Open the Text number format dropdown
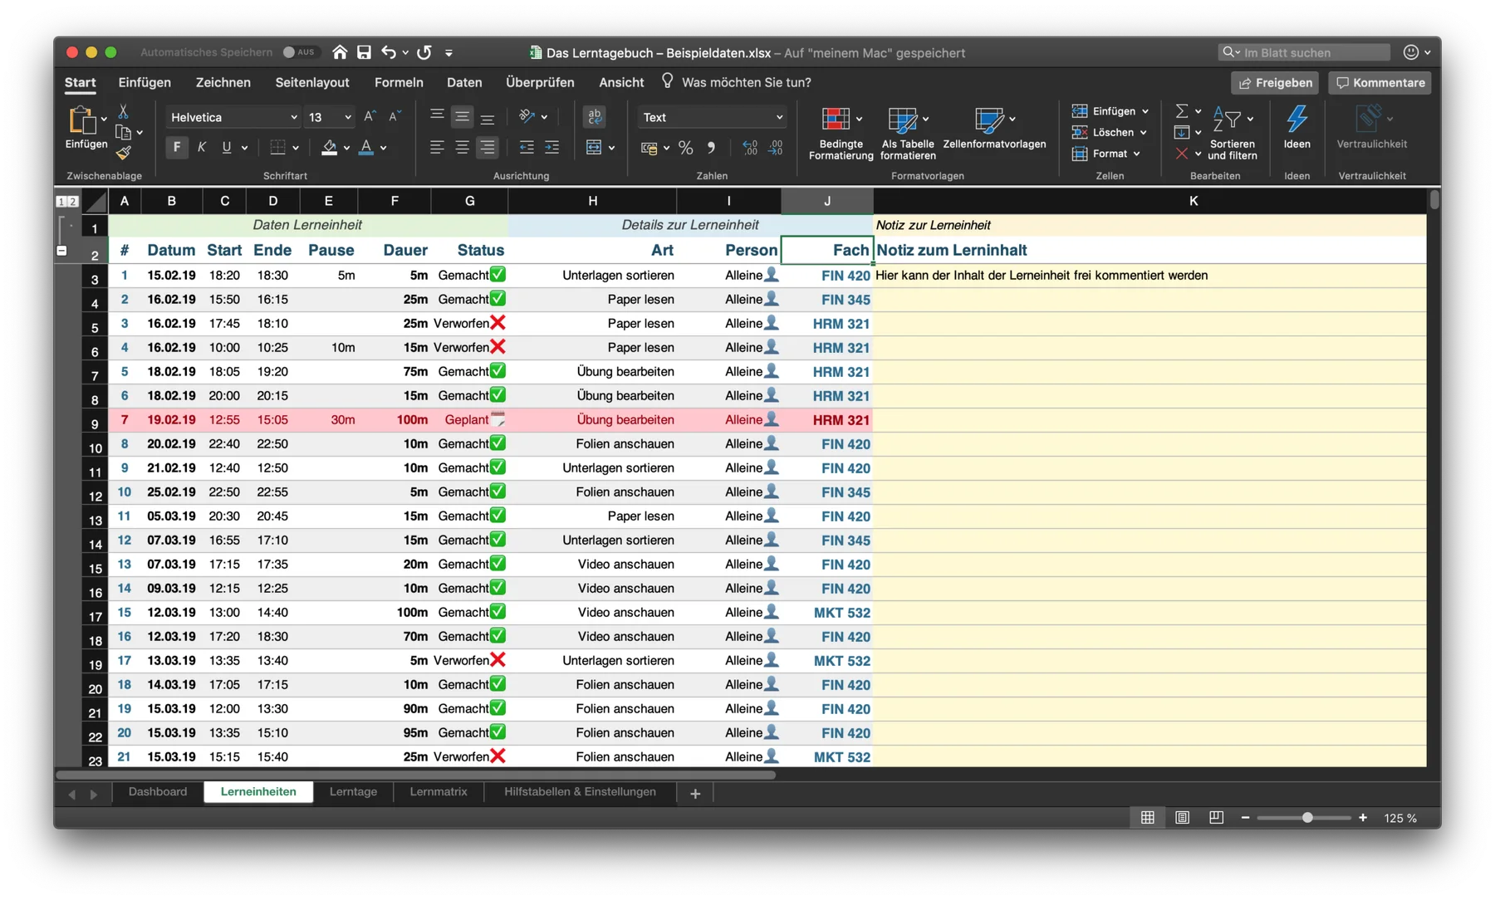Image resolution: width=1495 pixels, height=900 pixels. tap(779, 117)
